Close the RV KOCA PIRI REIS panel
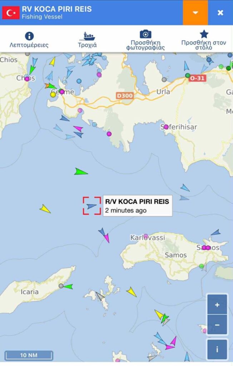The height and width of the screenshot is (366, 233). pos(220,13)
